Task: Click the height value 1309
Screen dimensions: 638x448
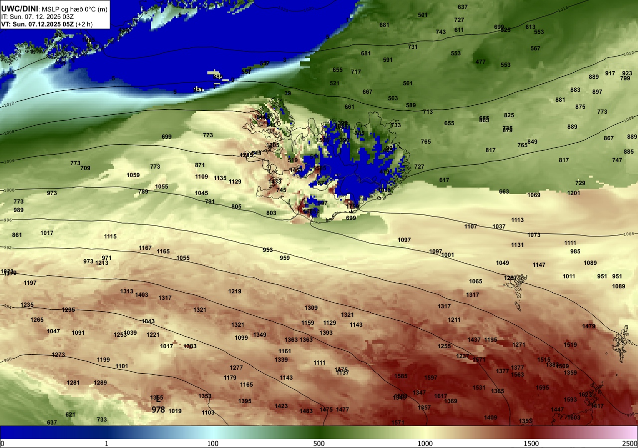Action: 311,308
